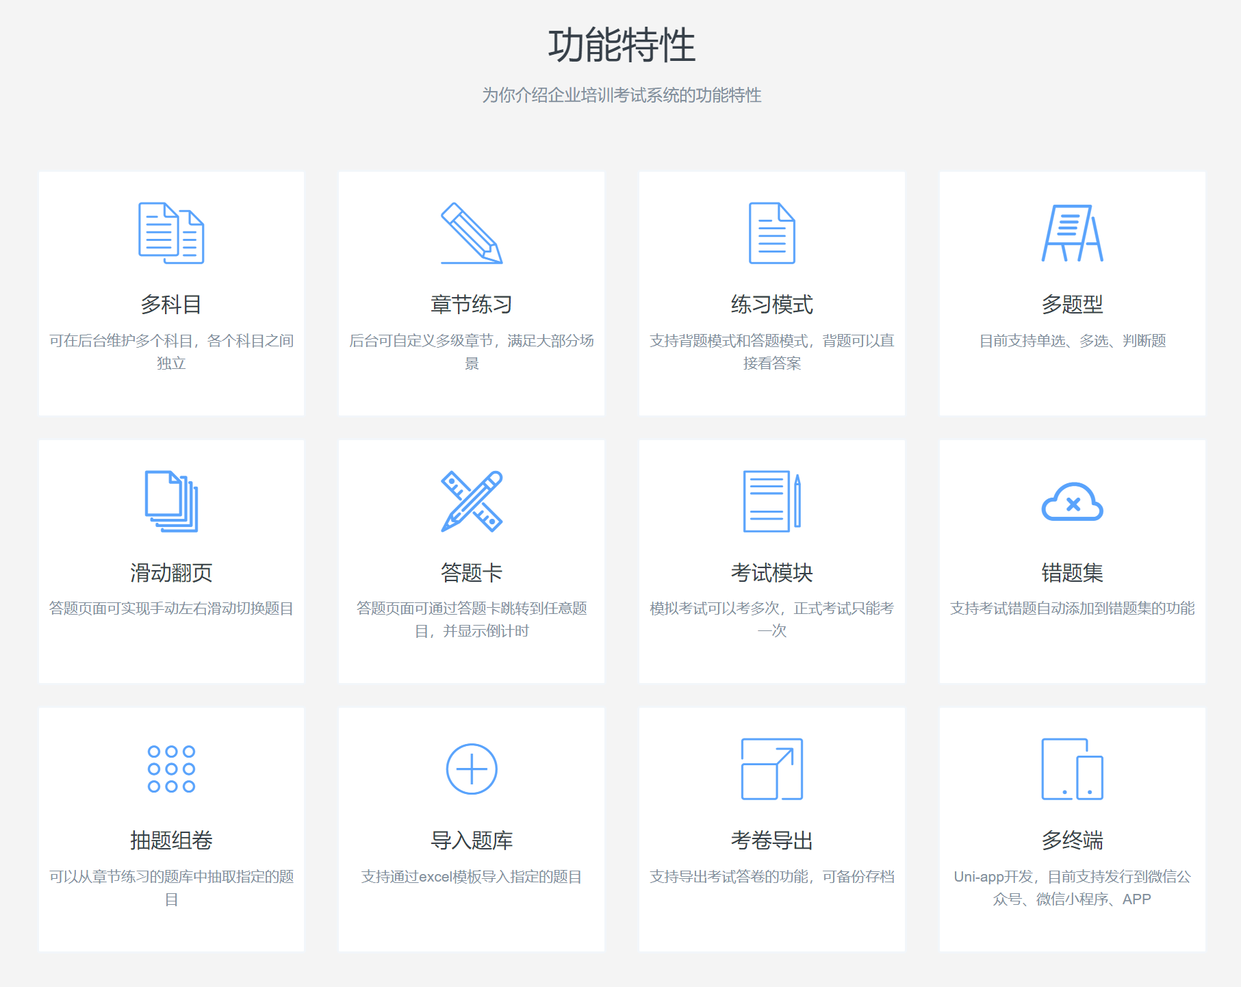1241x987 pixels.
Task: Click the 多科目 double-document icon
Action: coord(171,233)
